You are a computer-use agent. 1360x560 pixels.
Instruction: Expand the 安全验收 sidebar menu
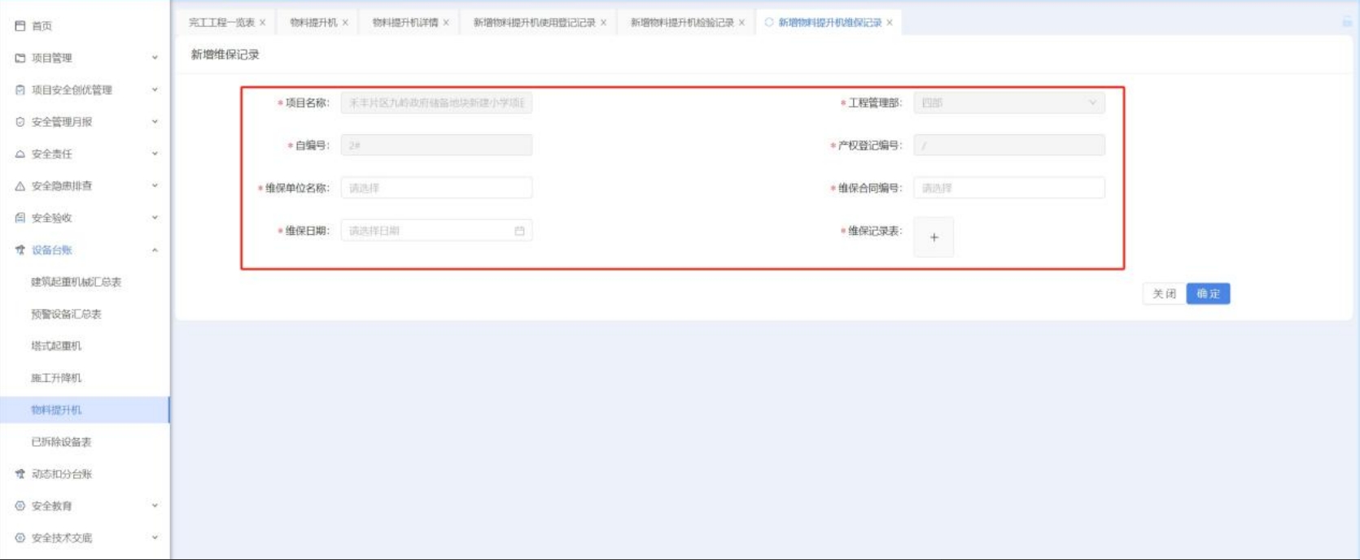(x=155, y=218)
